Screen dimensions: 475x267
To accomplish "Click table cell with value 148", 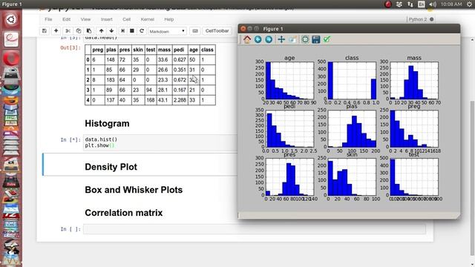I will [111, 60].
